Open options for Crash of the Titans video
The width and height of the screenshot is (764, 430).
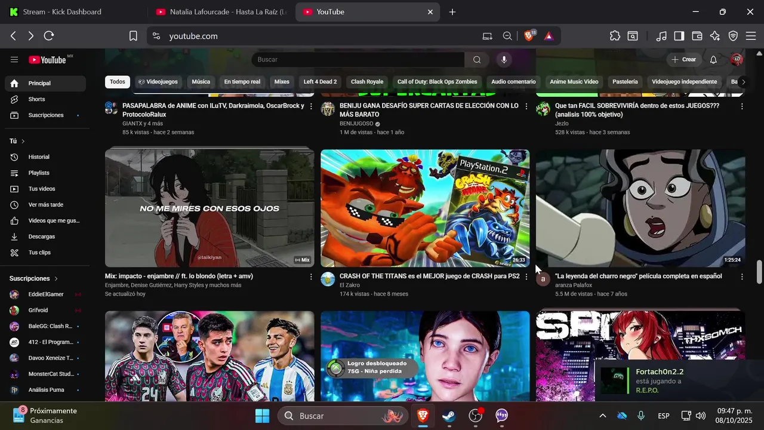526,277
